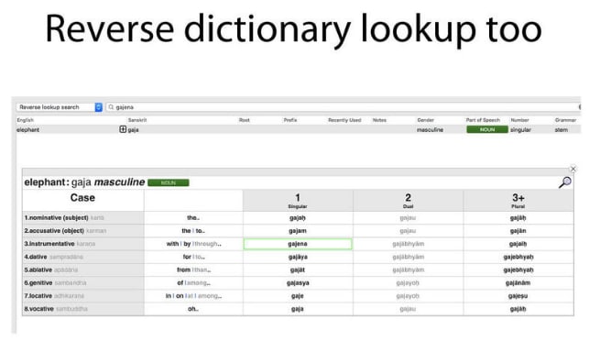This screenshot has width=589, height=341.
Task: Open the Reverse lookup search dropdown
Action: coord(59,107)
